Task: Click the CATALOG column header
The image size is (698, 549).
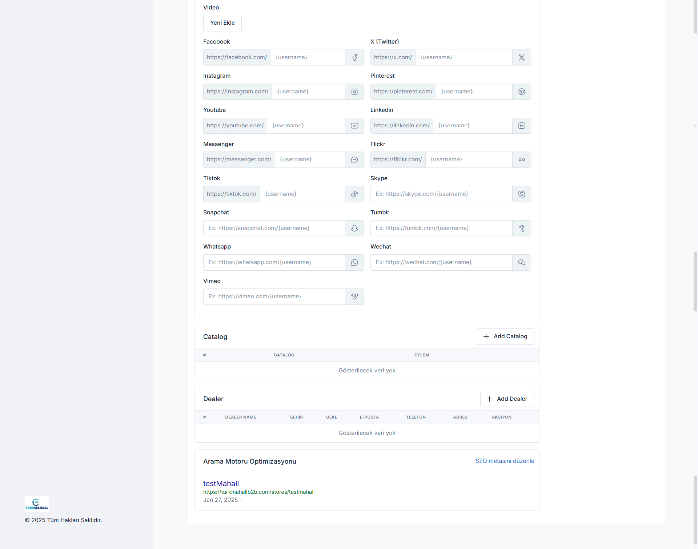Action: click(284, 355)
